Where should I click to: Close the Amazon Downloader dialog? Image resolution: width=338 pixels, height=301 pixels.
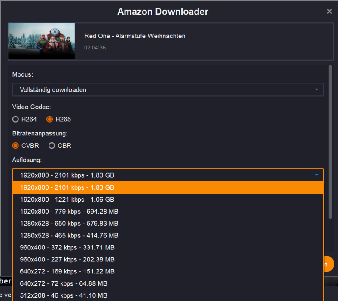pos(329,12)
